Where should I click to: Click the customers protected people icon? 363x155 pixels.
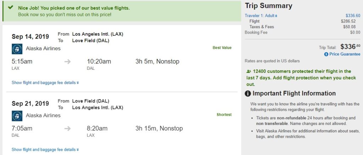(248, 71)
